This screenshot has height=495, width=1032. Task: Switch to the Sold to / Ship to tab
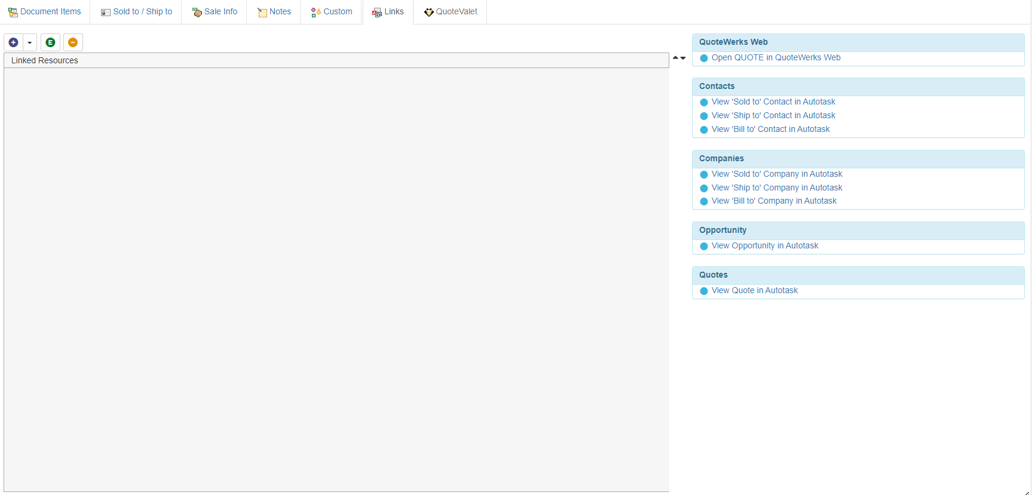click(x=136, y=12)
